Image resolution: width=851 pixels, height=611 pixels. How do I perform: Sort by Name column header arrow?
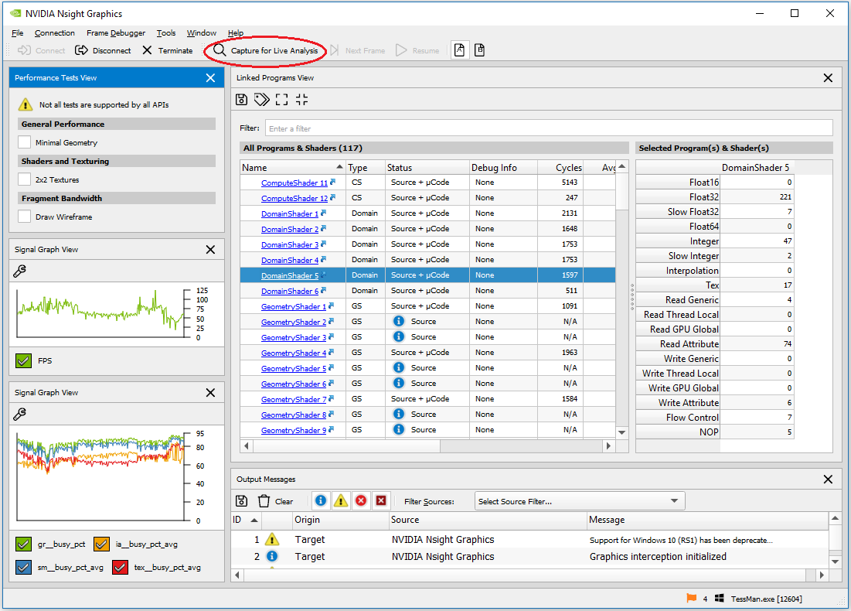click(340, 167)
